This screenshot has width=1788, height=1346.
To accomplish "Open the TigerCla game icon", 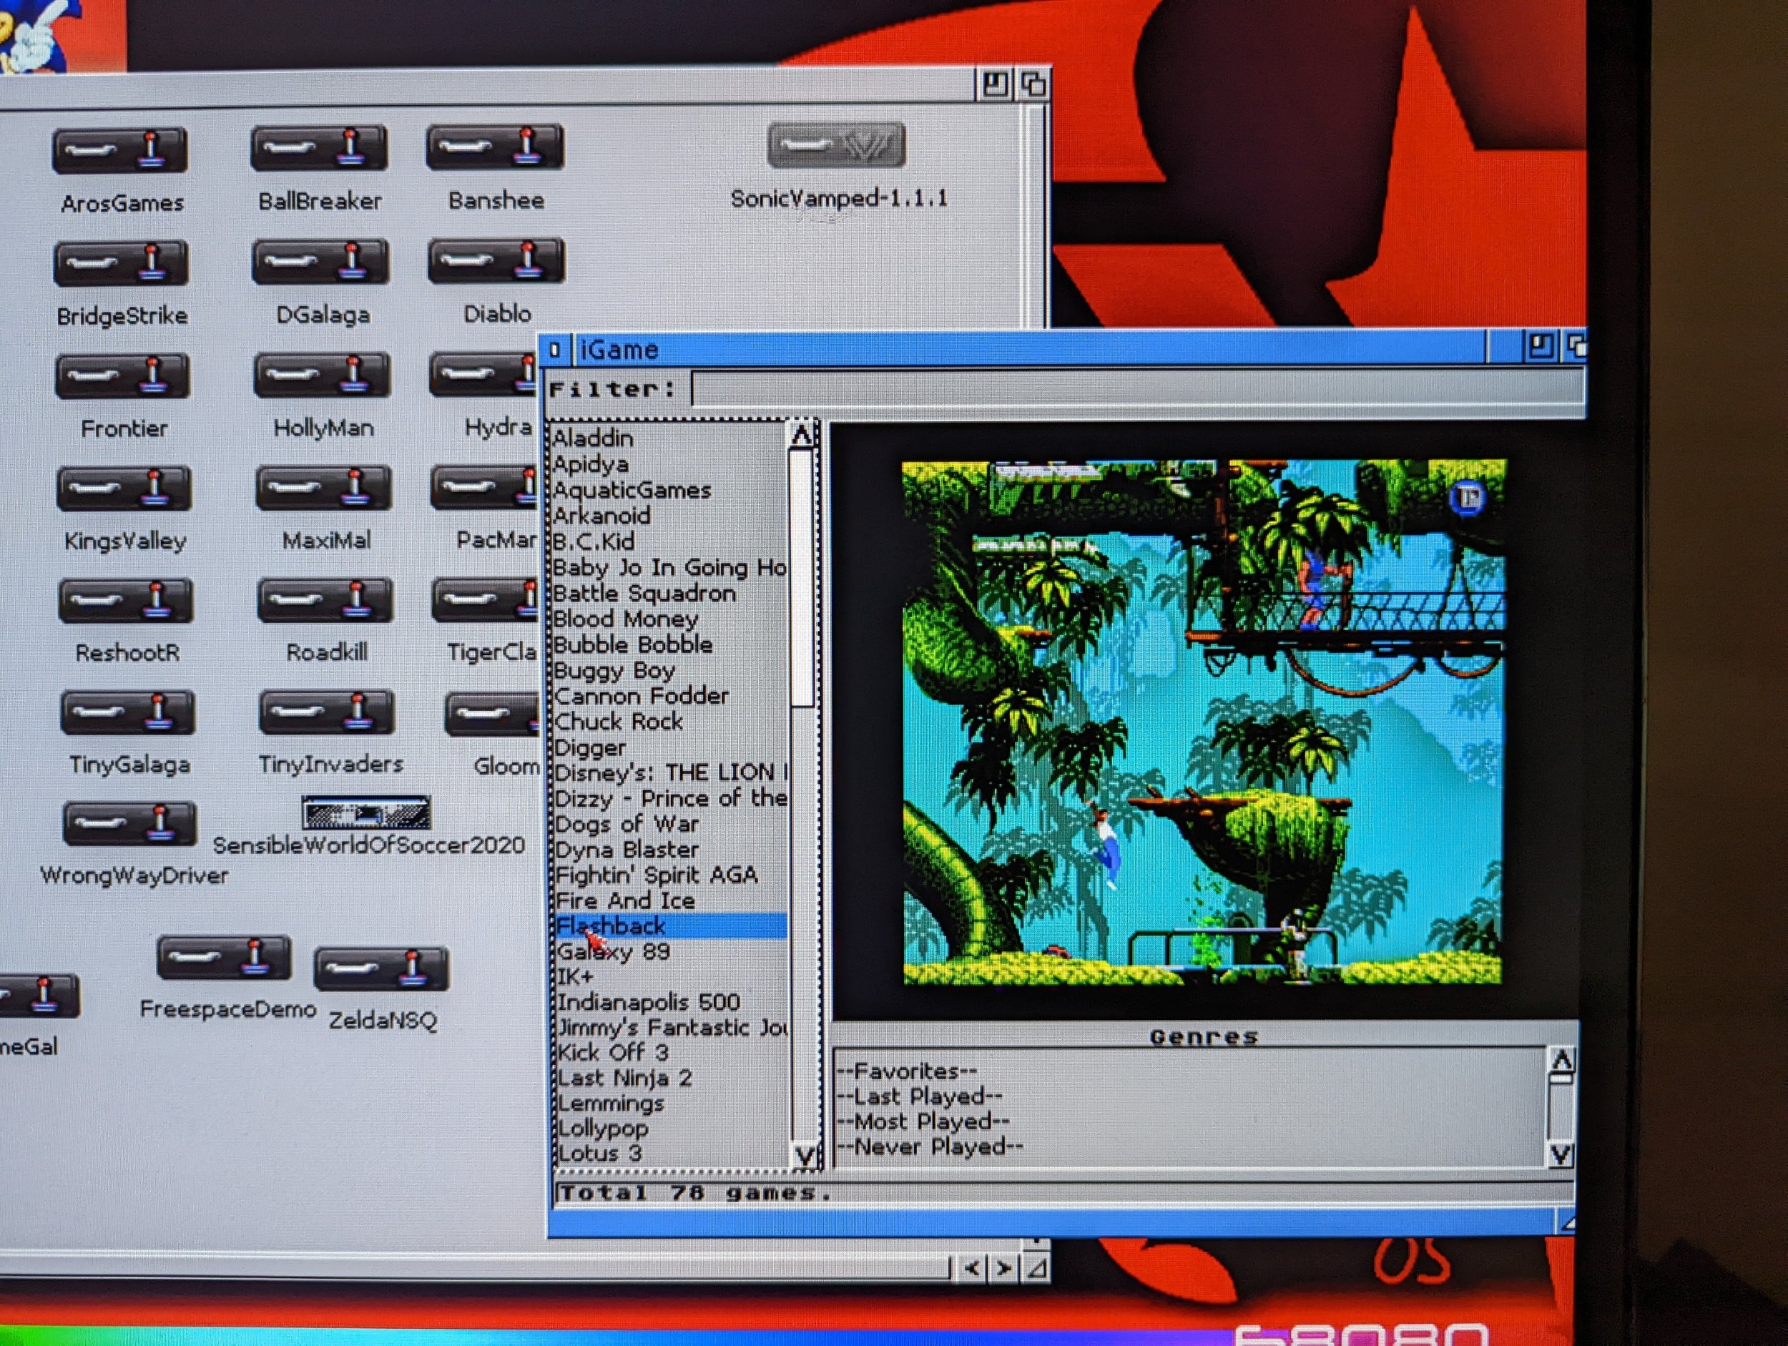I will click(x=486, y=599).
